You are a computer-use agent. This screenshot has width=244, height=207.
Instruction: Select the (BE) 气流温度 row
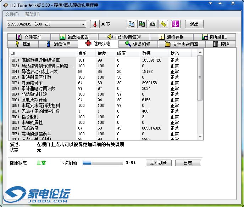pos(104,128)
